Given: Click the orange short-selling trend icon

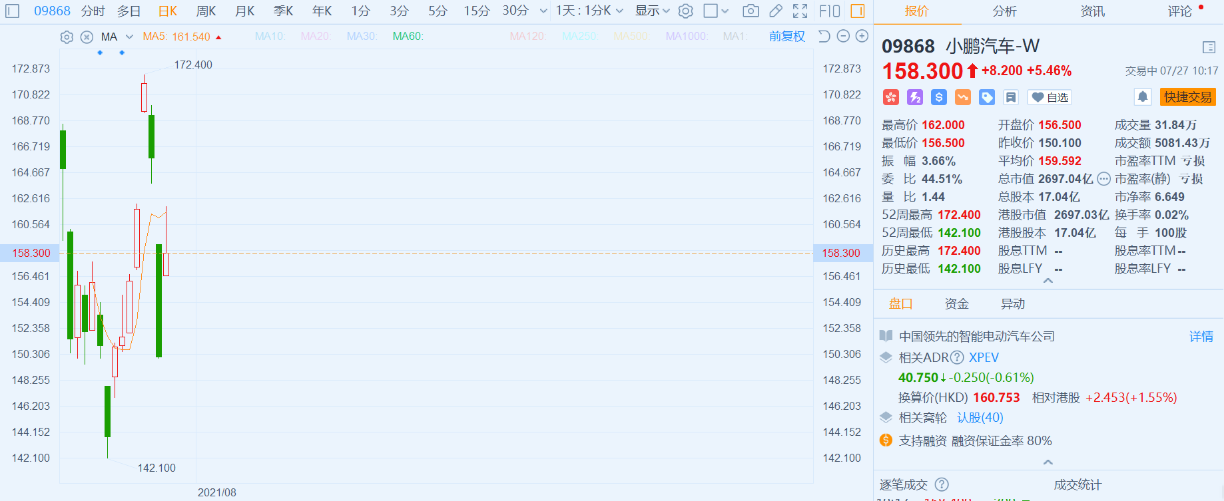Looking at the screenshot, I should 963,98.
